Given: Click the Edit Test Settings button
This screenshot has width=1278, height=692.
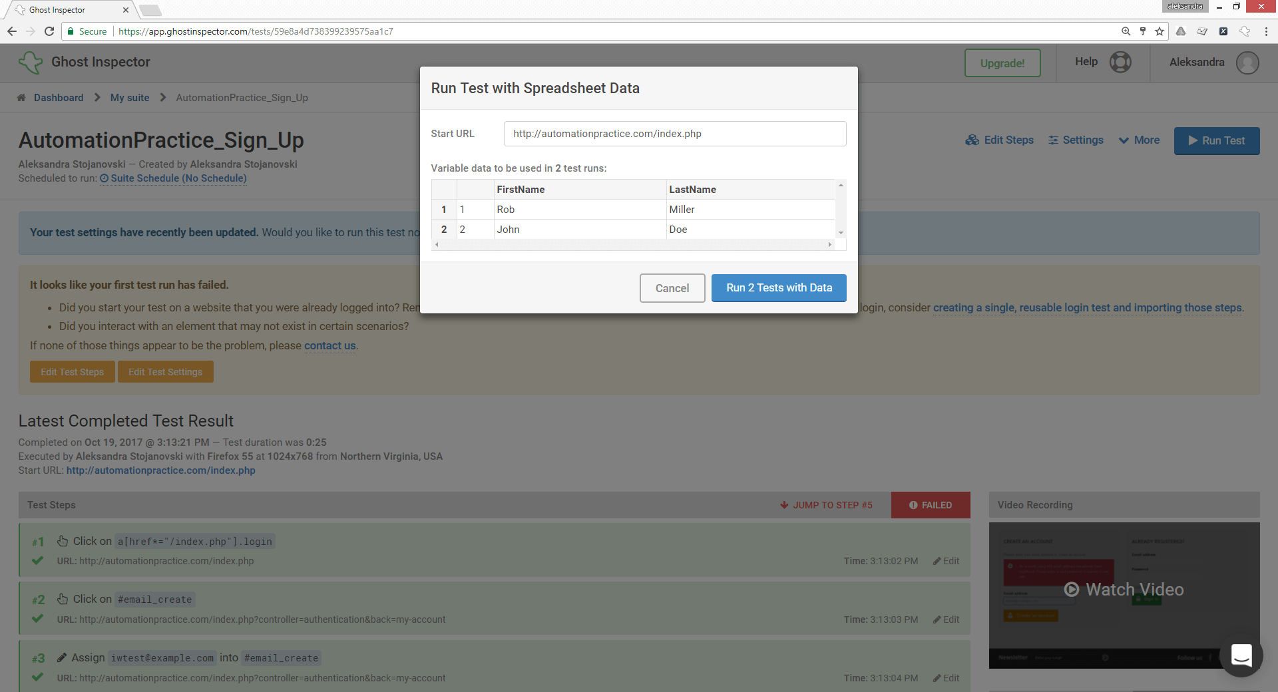Looking at the screenshot, I should tap(166, 372).
